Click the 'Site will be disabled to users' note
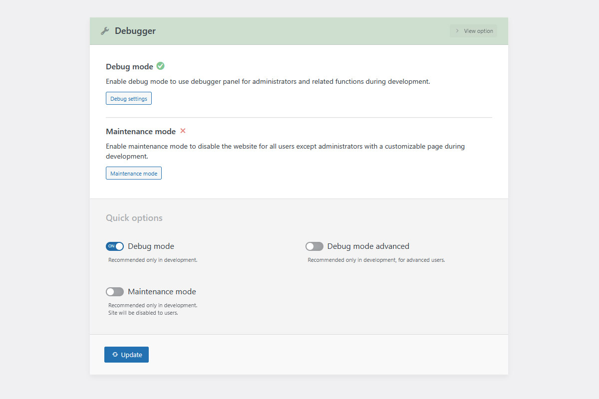 [143, 313]
